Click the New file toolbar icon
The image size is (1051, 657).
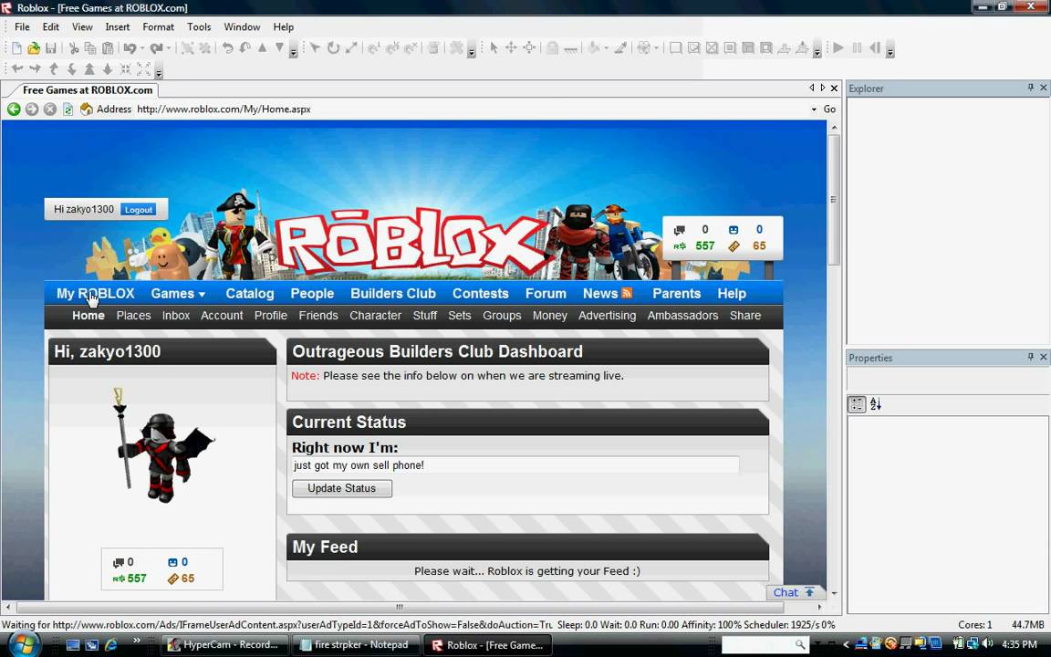(16, 48)
